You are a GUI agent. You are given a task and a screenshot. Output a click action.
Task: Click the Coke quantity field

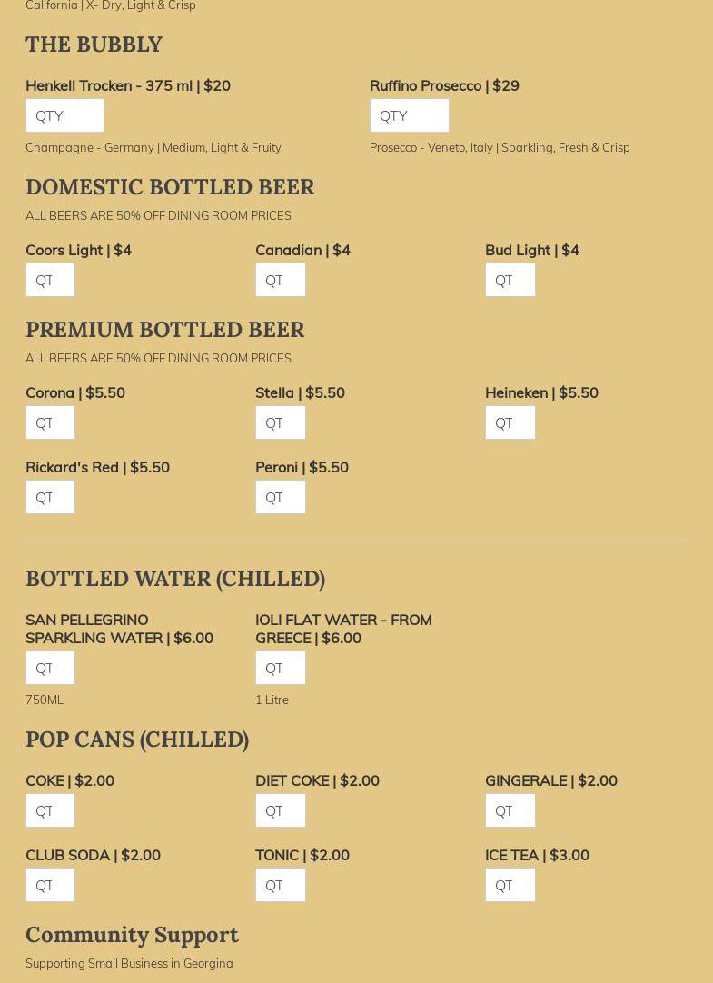pos(50,810)
